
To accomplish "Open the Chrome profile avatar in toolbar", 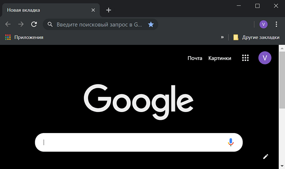I will pos(263,24).
